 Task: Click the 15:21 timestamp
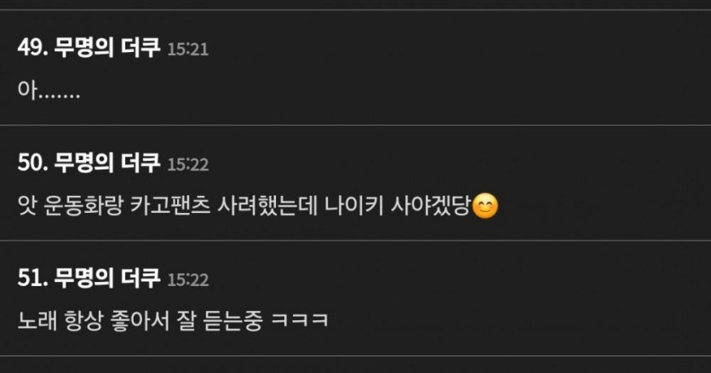click(187, 49)
